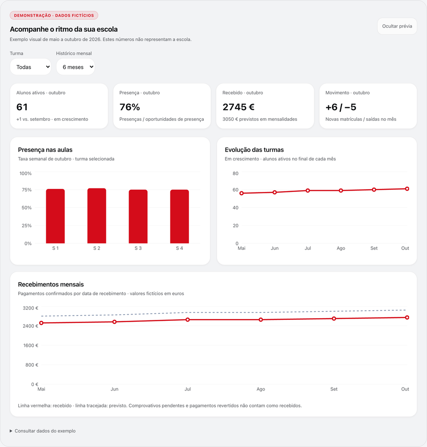Viewport: 427px width, 447px height.
Task: Click the "Evolução das turmas" chart title
Action: pyautogui.click(x=254, y=150)
